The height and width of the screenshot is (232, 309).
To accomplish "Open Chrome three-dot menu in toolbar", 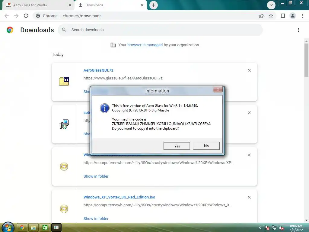I will point(302,16).
